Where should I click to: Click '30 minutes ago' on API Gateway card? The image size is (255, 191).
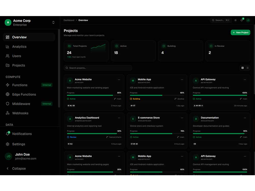point(240,106)
